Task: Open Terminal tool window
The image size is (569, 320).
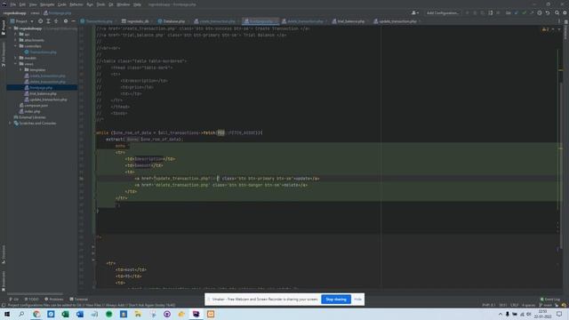Action: click(79, 300)
